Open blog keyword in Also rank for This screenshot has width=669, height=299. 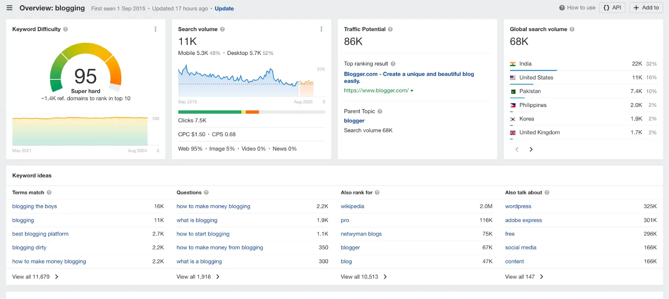(346, 261)
